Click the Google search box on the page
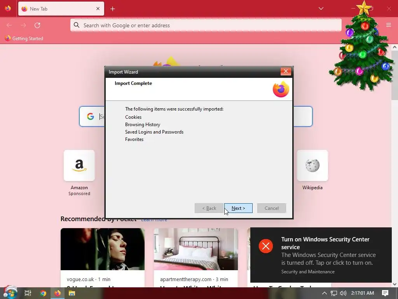 [x=196, y=116]
